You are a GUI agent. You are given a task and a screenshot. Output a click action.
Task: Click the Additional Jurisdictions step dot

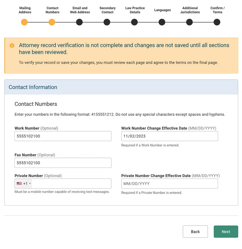click(189, 22)
